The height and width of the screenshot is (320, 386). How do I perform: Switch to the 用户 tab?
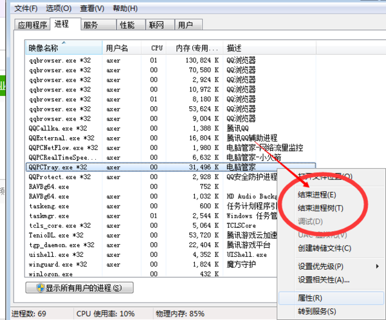[188, 24]
